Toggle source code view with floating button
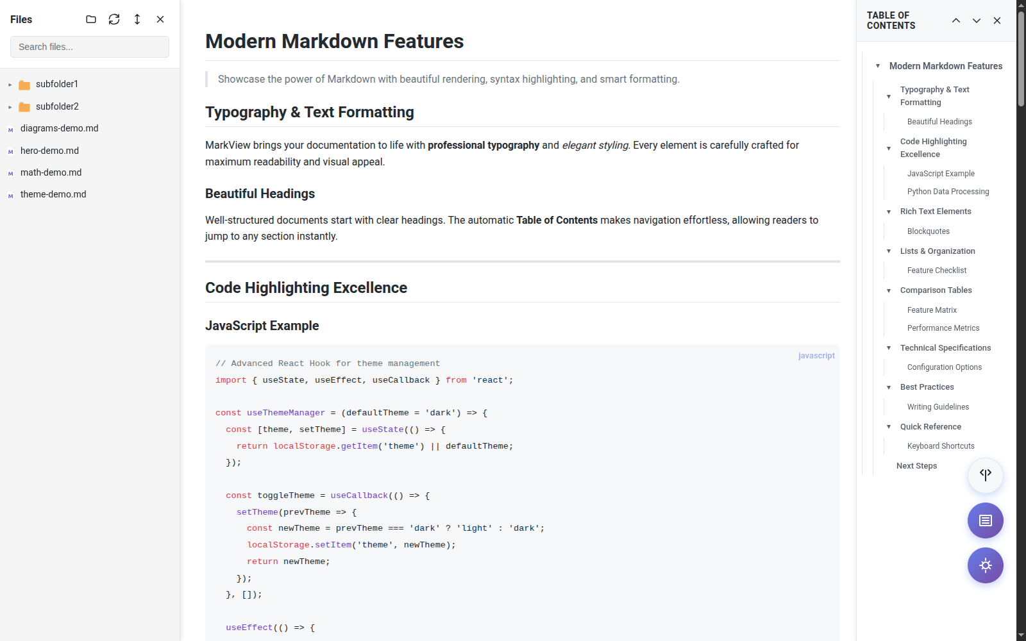The height and width of the screenshot is (641, 1026). (986, 475)
